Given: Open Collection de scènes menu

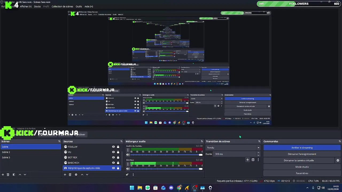Looking at the screenshot, I should click(x=62, y=6).
